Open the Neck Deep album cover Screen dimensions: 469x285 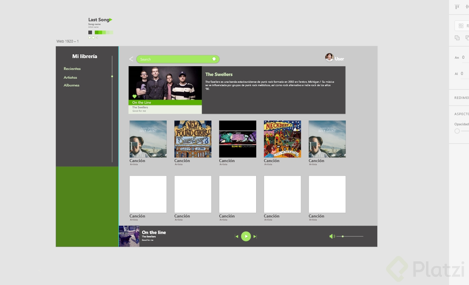pyautogui.click(x=283, y=139)
